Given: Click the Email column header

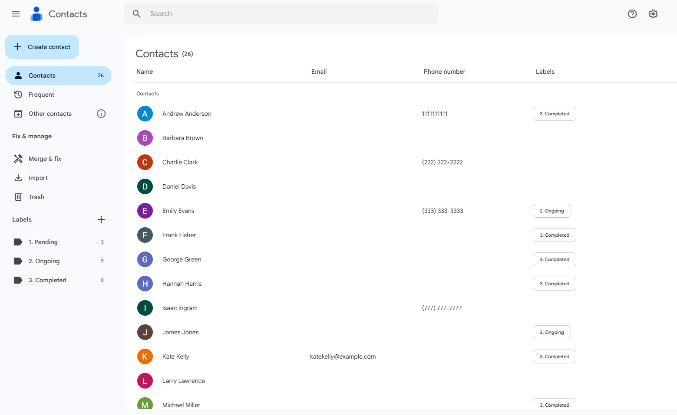Looking at the screenshot, I should (319, 72).
